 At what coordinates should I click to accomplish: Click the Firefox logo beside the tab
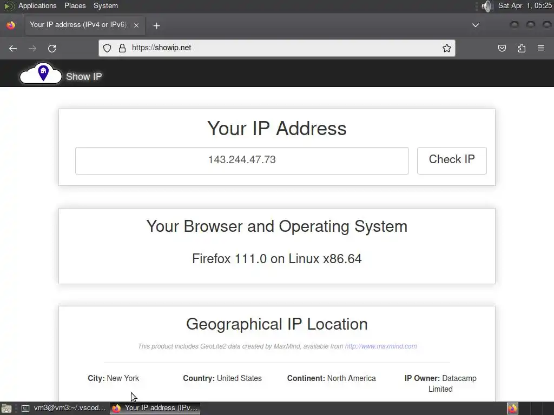(11, 25)
